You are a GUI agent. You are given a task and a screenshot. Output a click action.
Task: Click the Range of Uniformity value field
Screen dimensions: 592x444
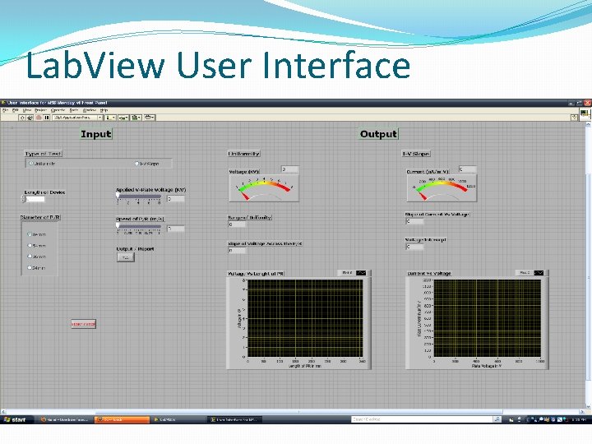pos(237,224)
